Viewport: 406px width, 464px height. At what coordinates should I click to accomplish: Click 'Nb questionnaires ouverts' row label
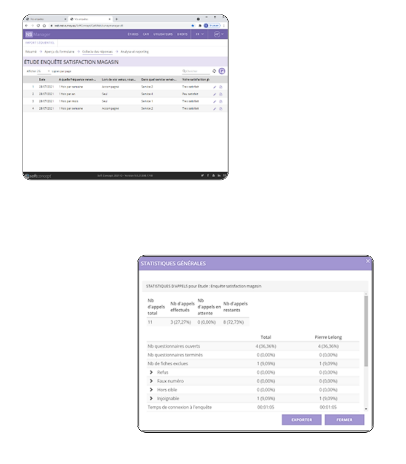coord(173,346)
